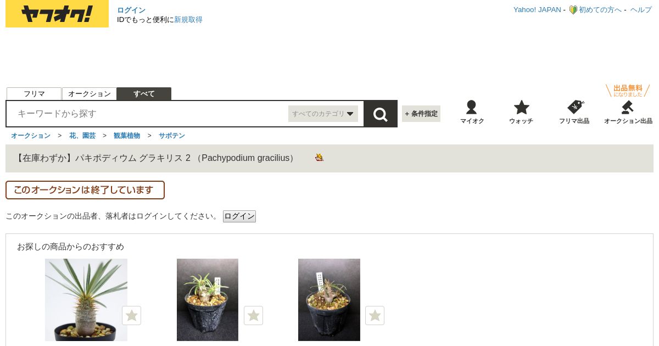Open the 新規取得 registration link
This screenshot has width=659, height=346.
(x=188, y=20)
